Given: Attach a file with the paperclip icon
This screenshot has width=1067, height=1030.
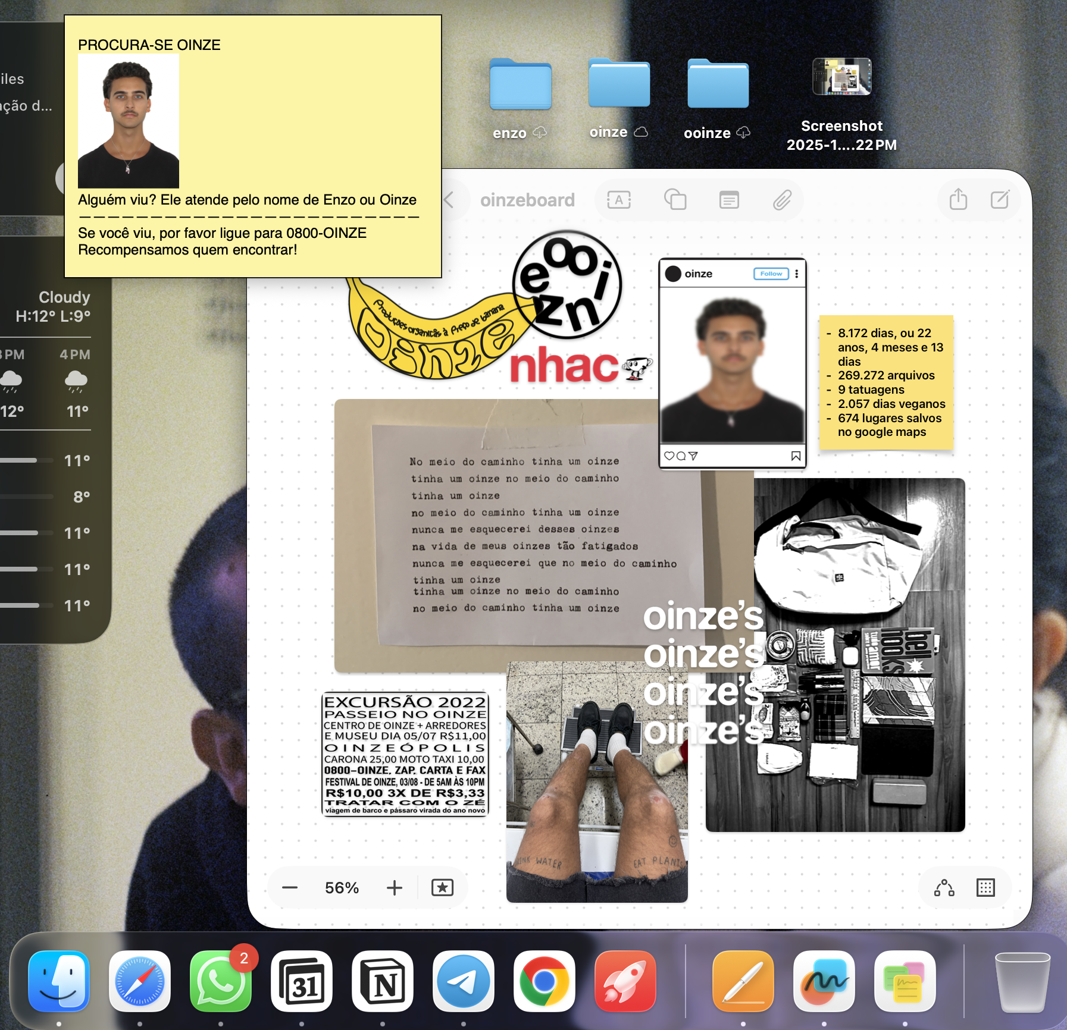Looking at the screenshot, I should pos(782,200).
